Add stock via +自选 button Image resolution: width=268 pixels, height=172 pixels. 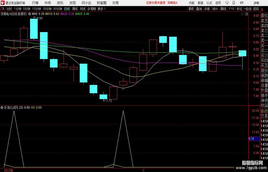click(248, 9)
